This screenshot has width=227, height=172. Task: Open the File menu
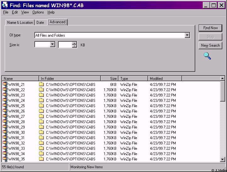coord(6,12)
